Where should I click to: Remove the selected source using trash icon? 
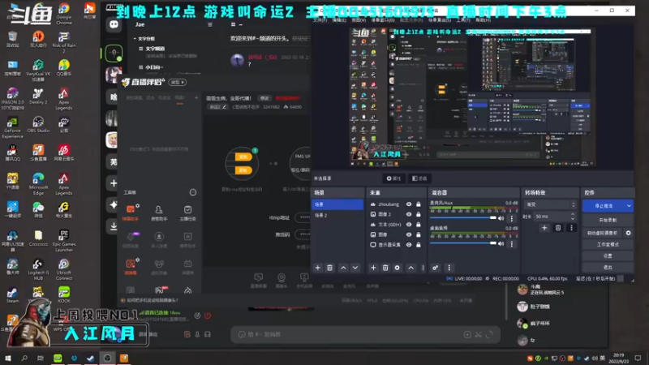(385, 268)
